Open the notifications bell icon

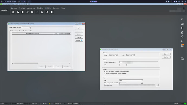coord(182,41)
